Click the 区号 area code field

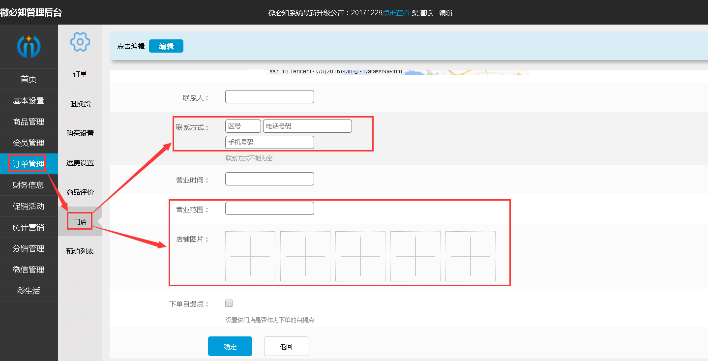(x=243, y=126)
